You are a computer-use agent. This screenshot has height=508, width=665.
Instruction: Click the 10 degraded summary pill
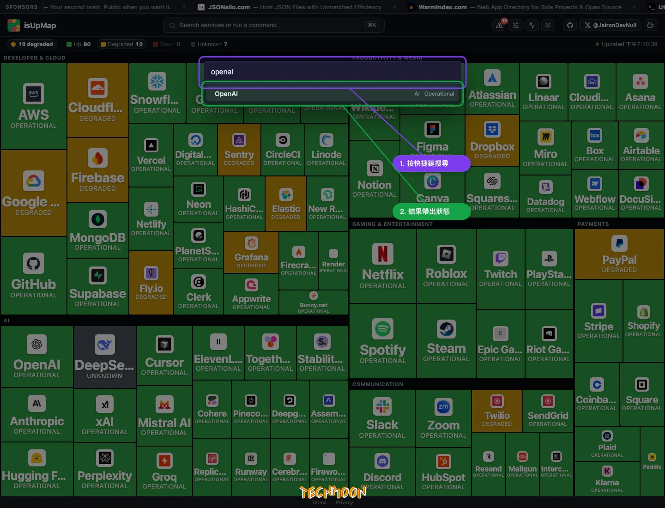point(32,44)
